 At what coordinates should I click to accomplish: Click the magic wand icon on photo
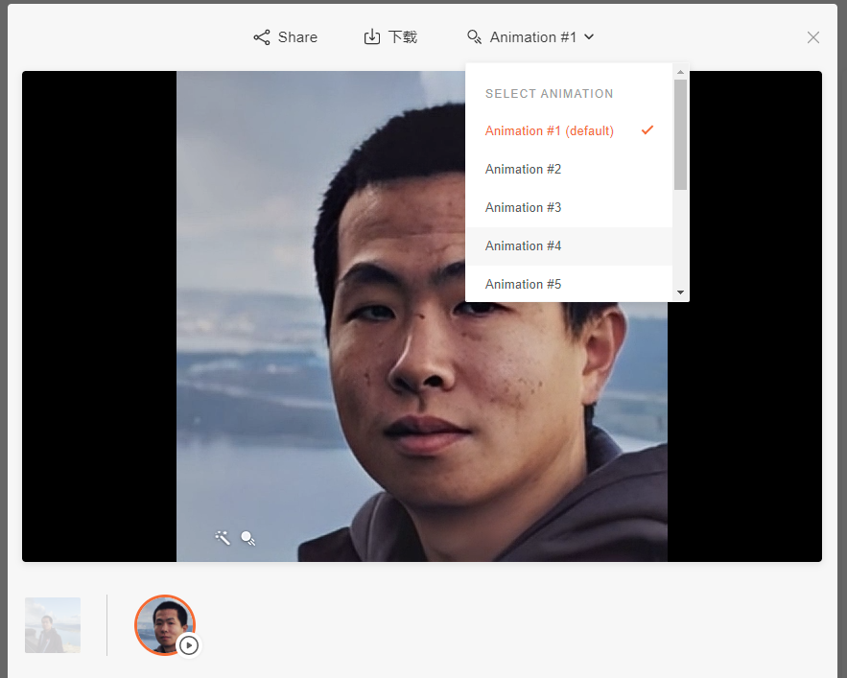click(x=223, y=538)
